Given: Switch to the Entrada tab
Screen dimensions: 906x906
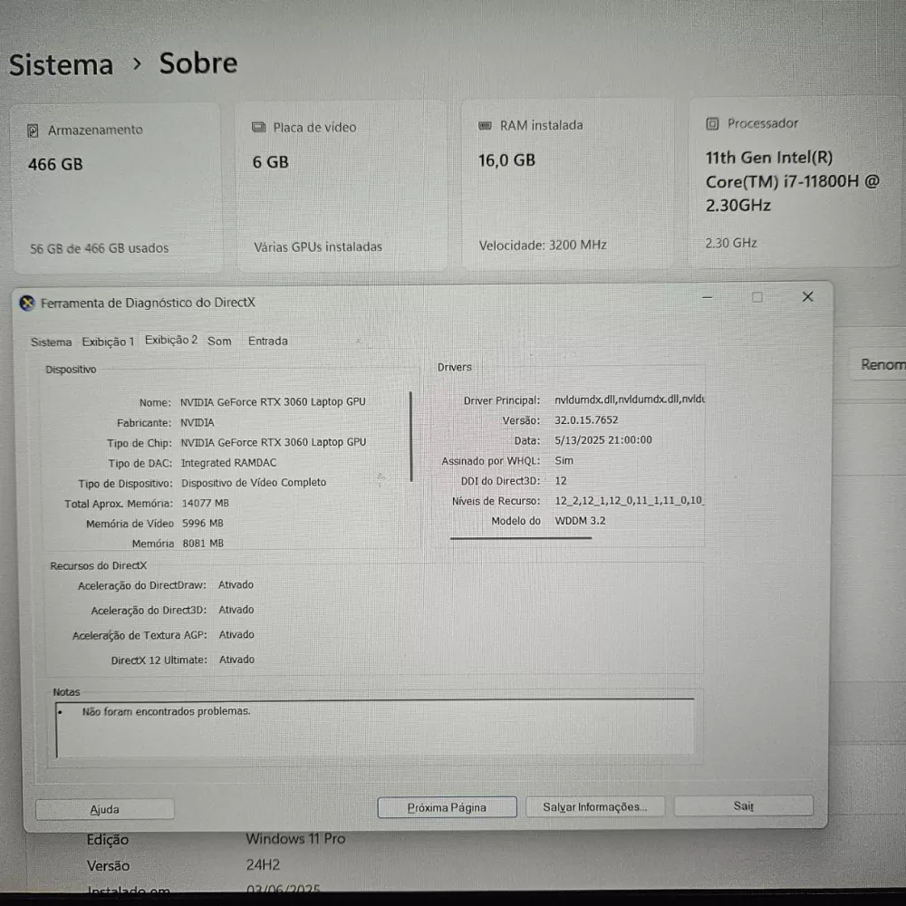Looking at the screenshot, I should coord(268,341).
